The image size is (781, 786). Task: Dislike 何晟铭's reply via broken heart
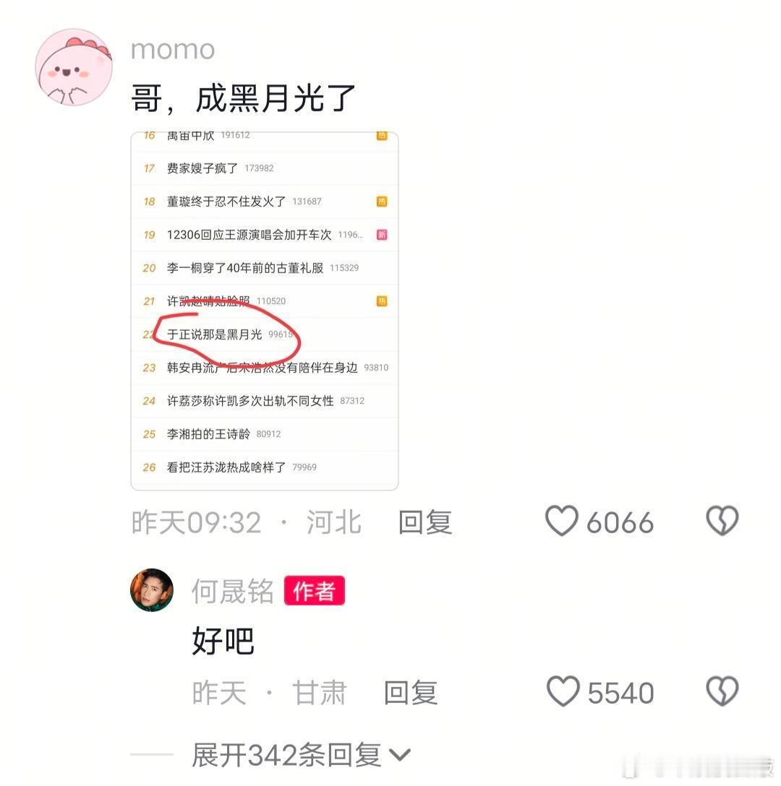point(722,691)
